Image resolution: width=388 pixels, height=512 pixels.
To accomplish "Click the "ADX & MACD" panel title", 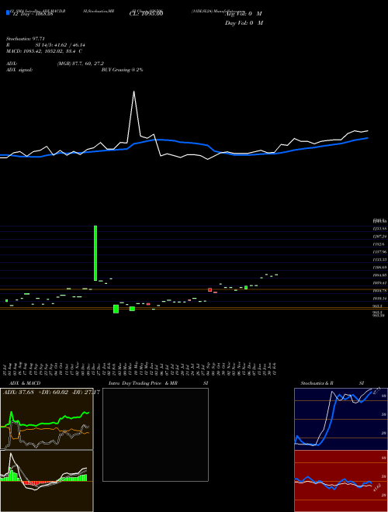I will (25, 383).
